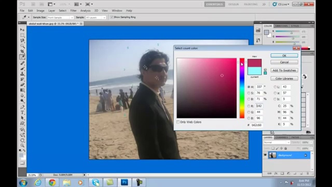The width and height of the screenshot is (332, 187).
Task: Select the Gradient tool
Action: (x=23, y=90)
